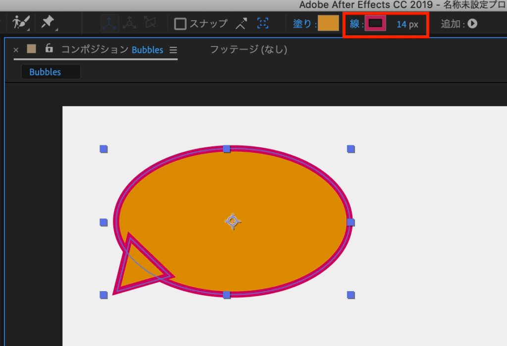Click the bottom-left transform handle
This screenshot has width=507, height=346.
pyautogui.click(x=103, y=295)
